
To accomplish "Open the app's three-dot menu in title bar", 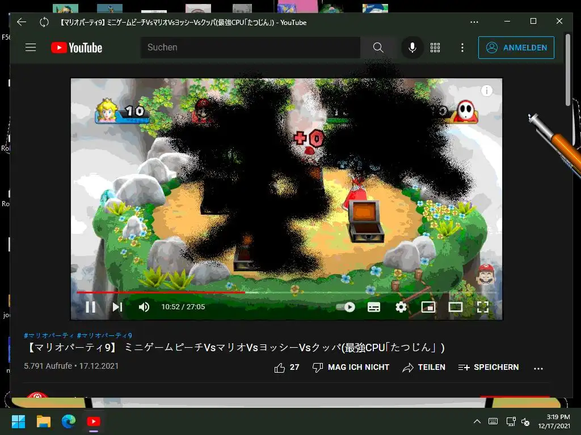I will click(474, 22).
